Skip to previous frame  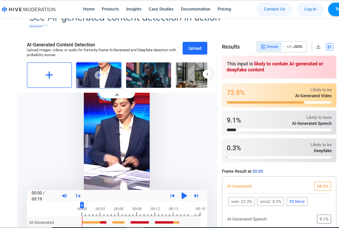(172, 195)
